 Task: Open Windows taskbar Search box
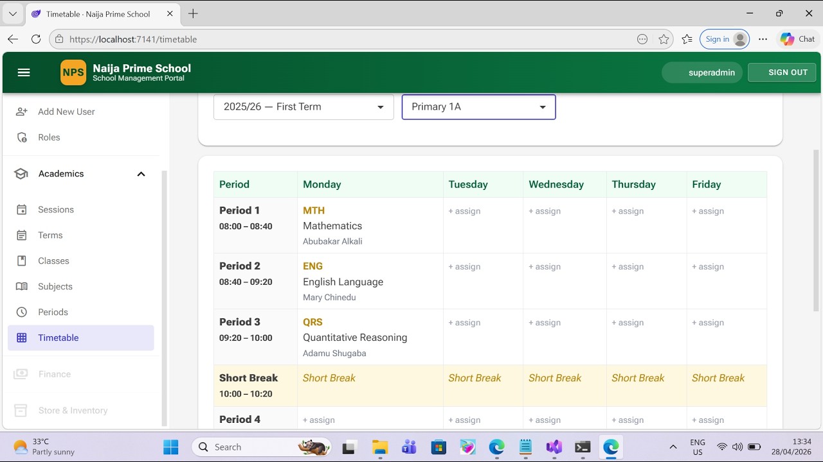262,447
